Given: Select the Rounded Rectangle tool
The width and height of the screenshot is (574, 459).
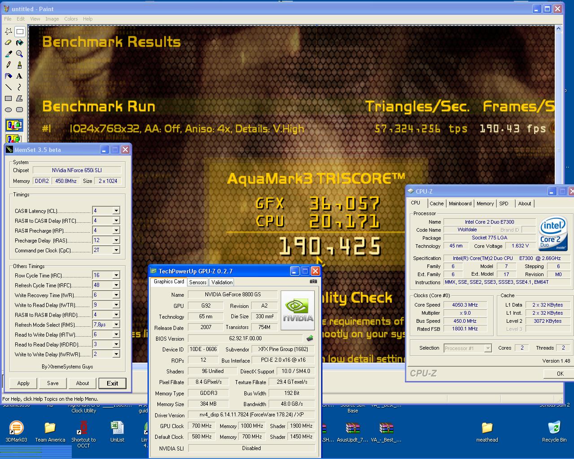Looking at the screenshot, I should point(20,110).
